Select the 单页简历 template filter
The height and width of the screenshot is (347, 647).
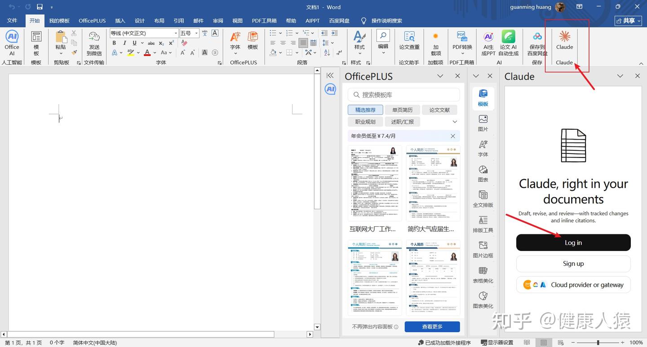[x=402, y=110]
